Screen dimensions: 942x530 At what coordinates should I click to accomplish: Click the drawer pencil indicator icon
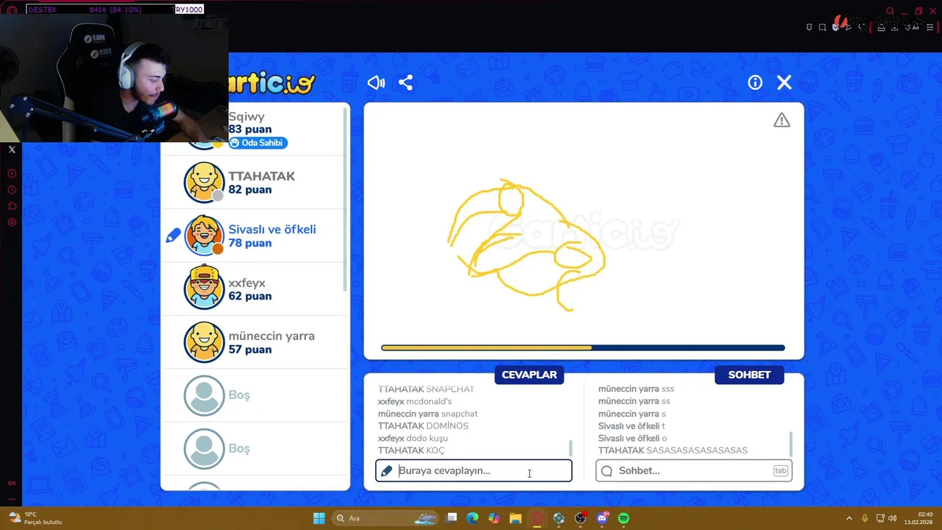173,236
